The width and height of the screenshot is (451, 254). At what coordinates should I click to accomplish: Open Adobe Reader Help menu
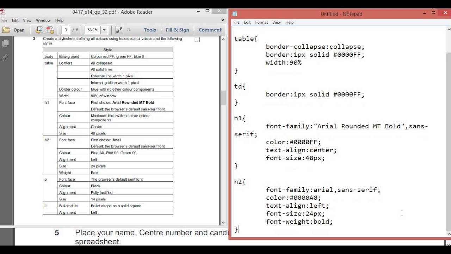pos(59,20)
